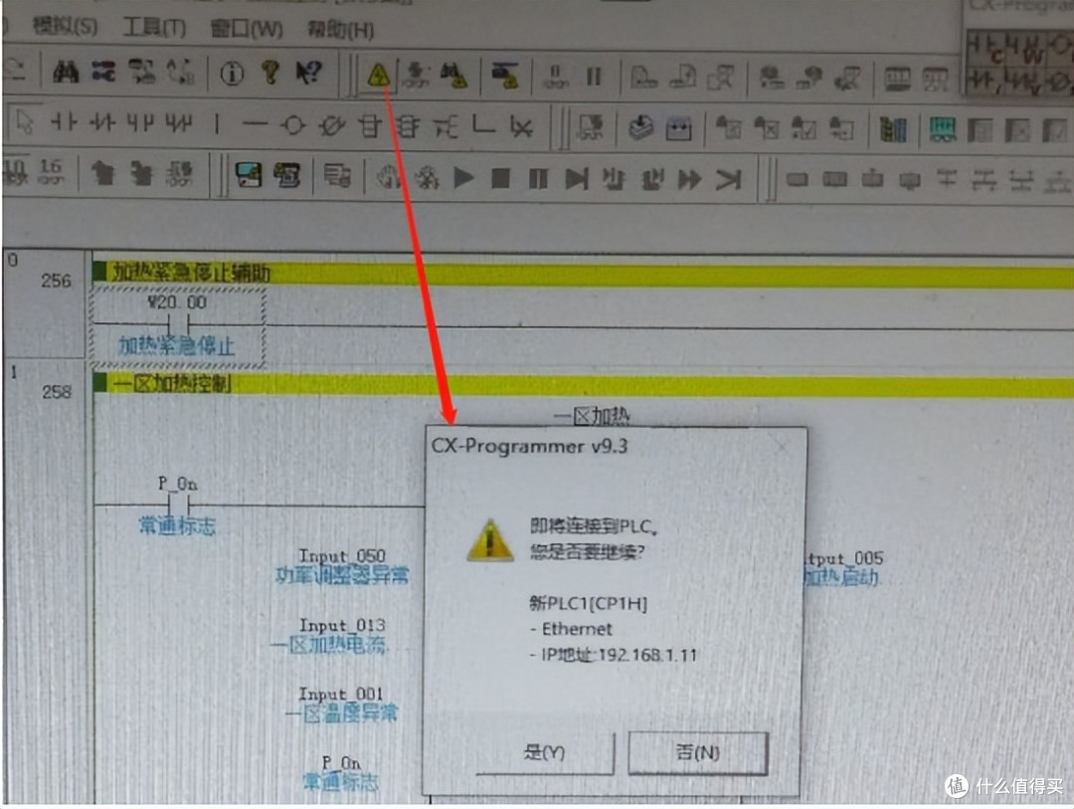The height and width of the screenshot is (809, 1074).
Task: Click the IP地址 192.168.1.11 text in dialog
Action: (x=614, y=655)
